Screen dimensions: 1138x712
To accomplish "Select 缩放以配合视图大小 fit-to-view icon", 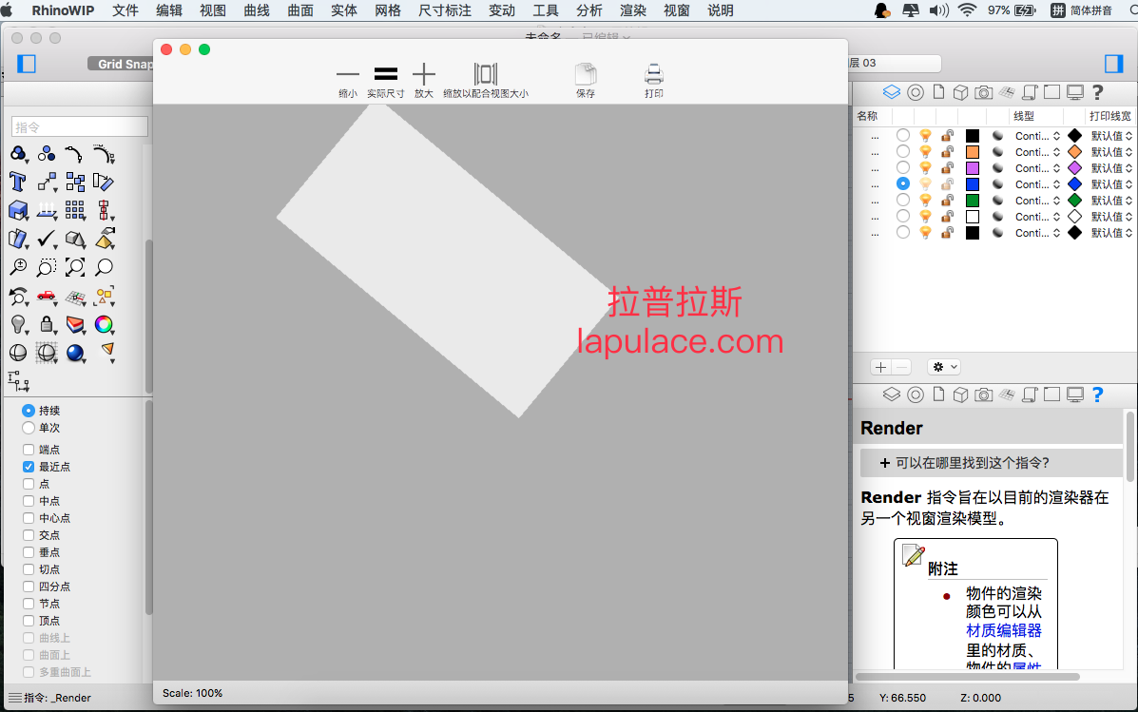I will tap(486, 74).
